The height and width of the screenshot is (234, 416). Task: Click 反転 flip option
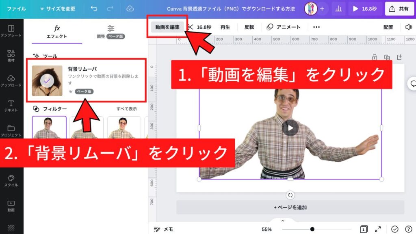[x=249, y=27]
